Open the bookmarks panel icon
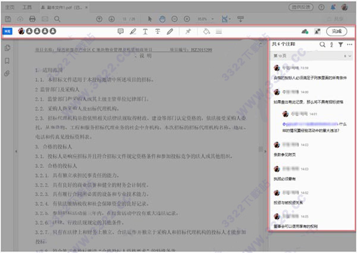Screen dimensions: 357x253 [x=7, y=61]
